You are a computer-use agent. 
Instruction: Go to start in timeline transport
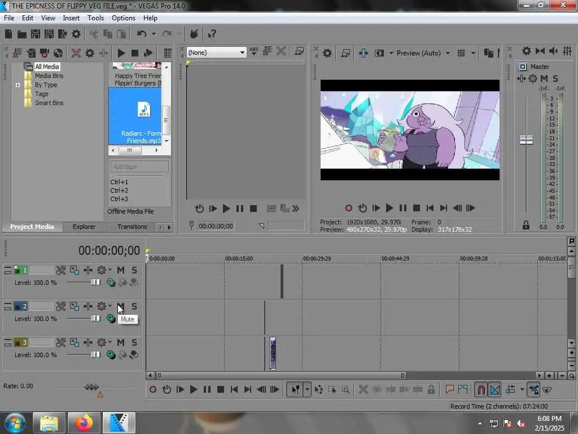[234, 389]
